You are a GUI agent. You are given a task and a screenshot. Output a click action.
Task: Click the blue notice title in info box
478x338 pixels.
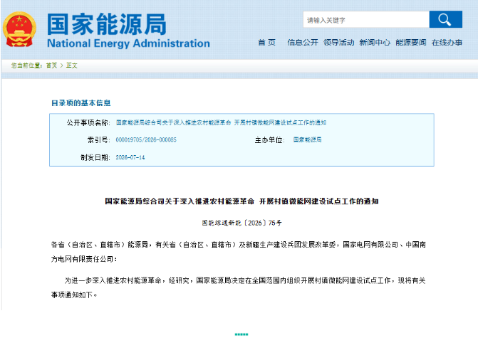click(221, 122)
